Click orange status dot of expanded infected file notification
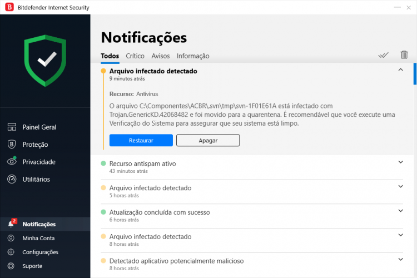Viewport: 417px width, 278px height. coord(103,71)
